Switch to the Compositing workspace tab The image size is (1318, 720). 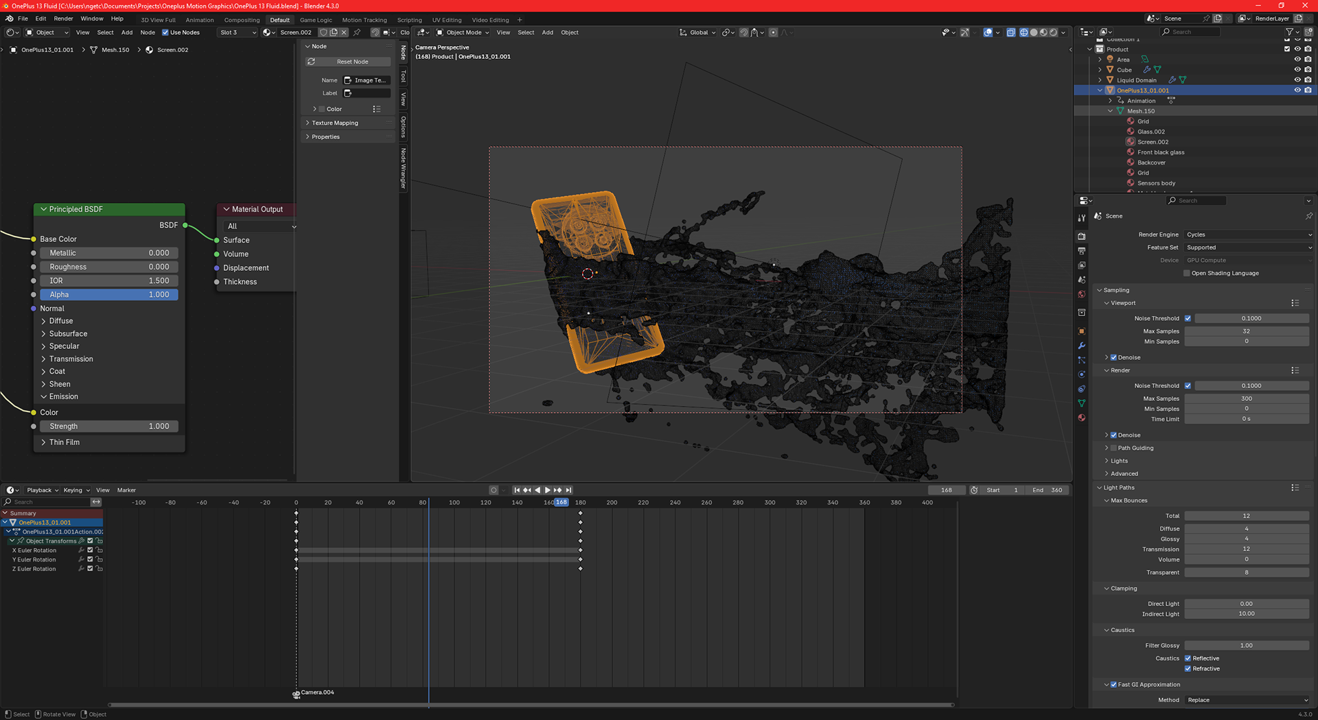point(242,20)
